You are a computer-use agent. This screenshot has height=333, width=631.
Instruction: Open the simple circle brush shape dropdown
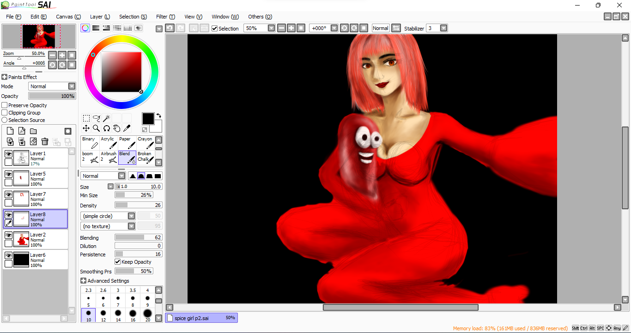108,216
